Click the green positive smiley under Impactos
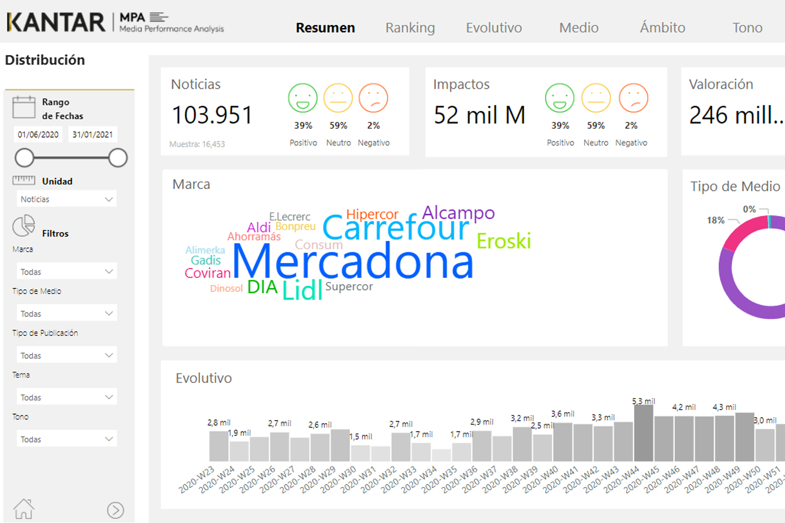Image resolution: width=785 pixels, height=523 pixels. (x=560, y=98)
